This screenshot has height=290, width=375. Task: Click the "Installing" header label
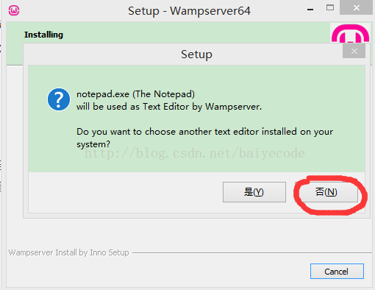pyautogui.click(x=43, y=35)
